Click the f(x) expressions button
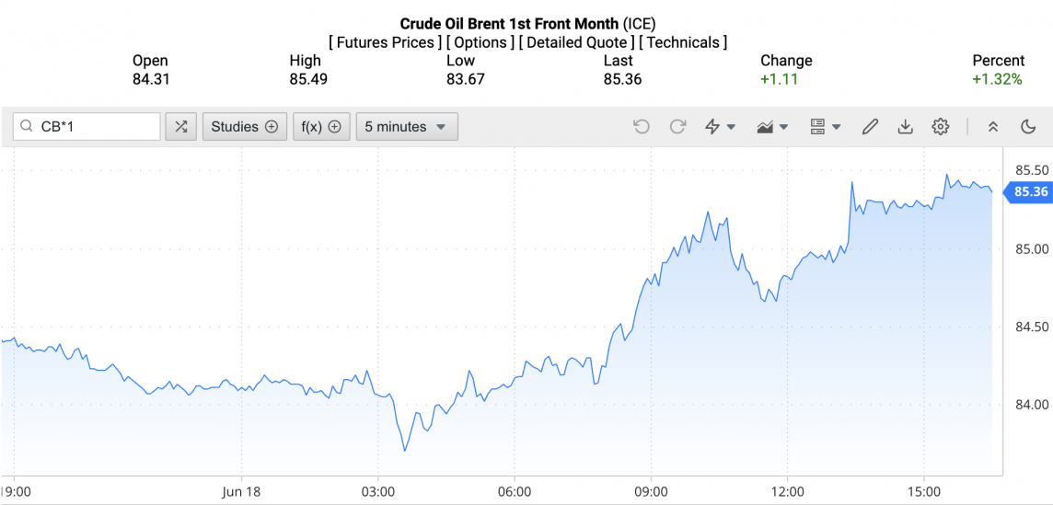The height and width of the screenshot is (505, 1053). 321,127
